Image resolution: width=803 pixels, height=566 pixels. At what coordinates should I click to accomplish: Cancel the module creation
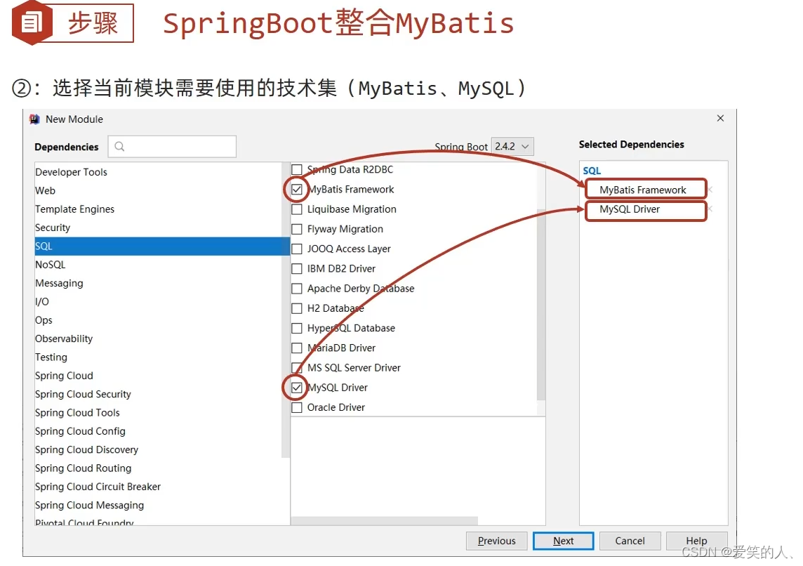click(630, 541)
